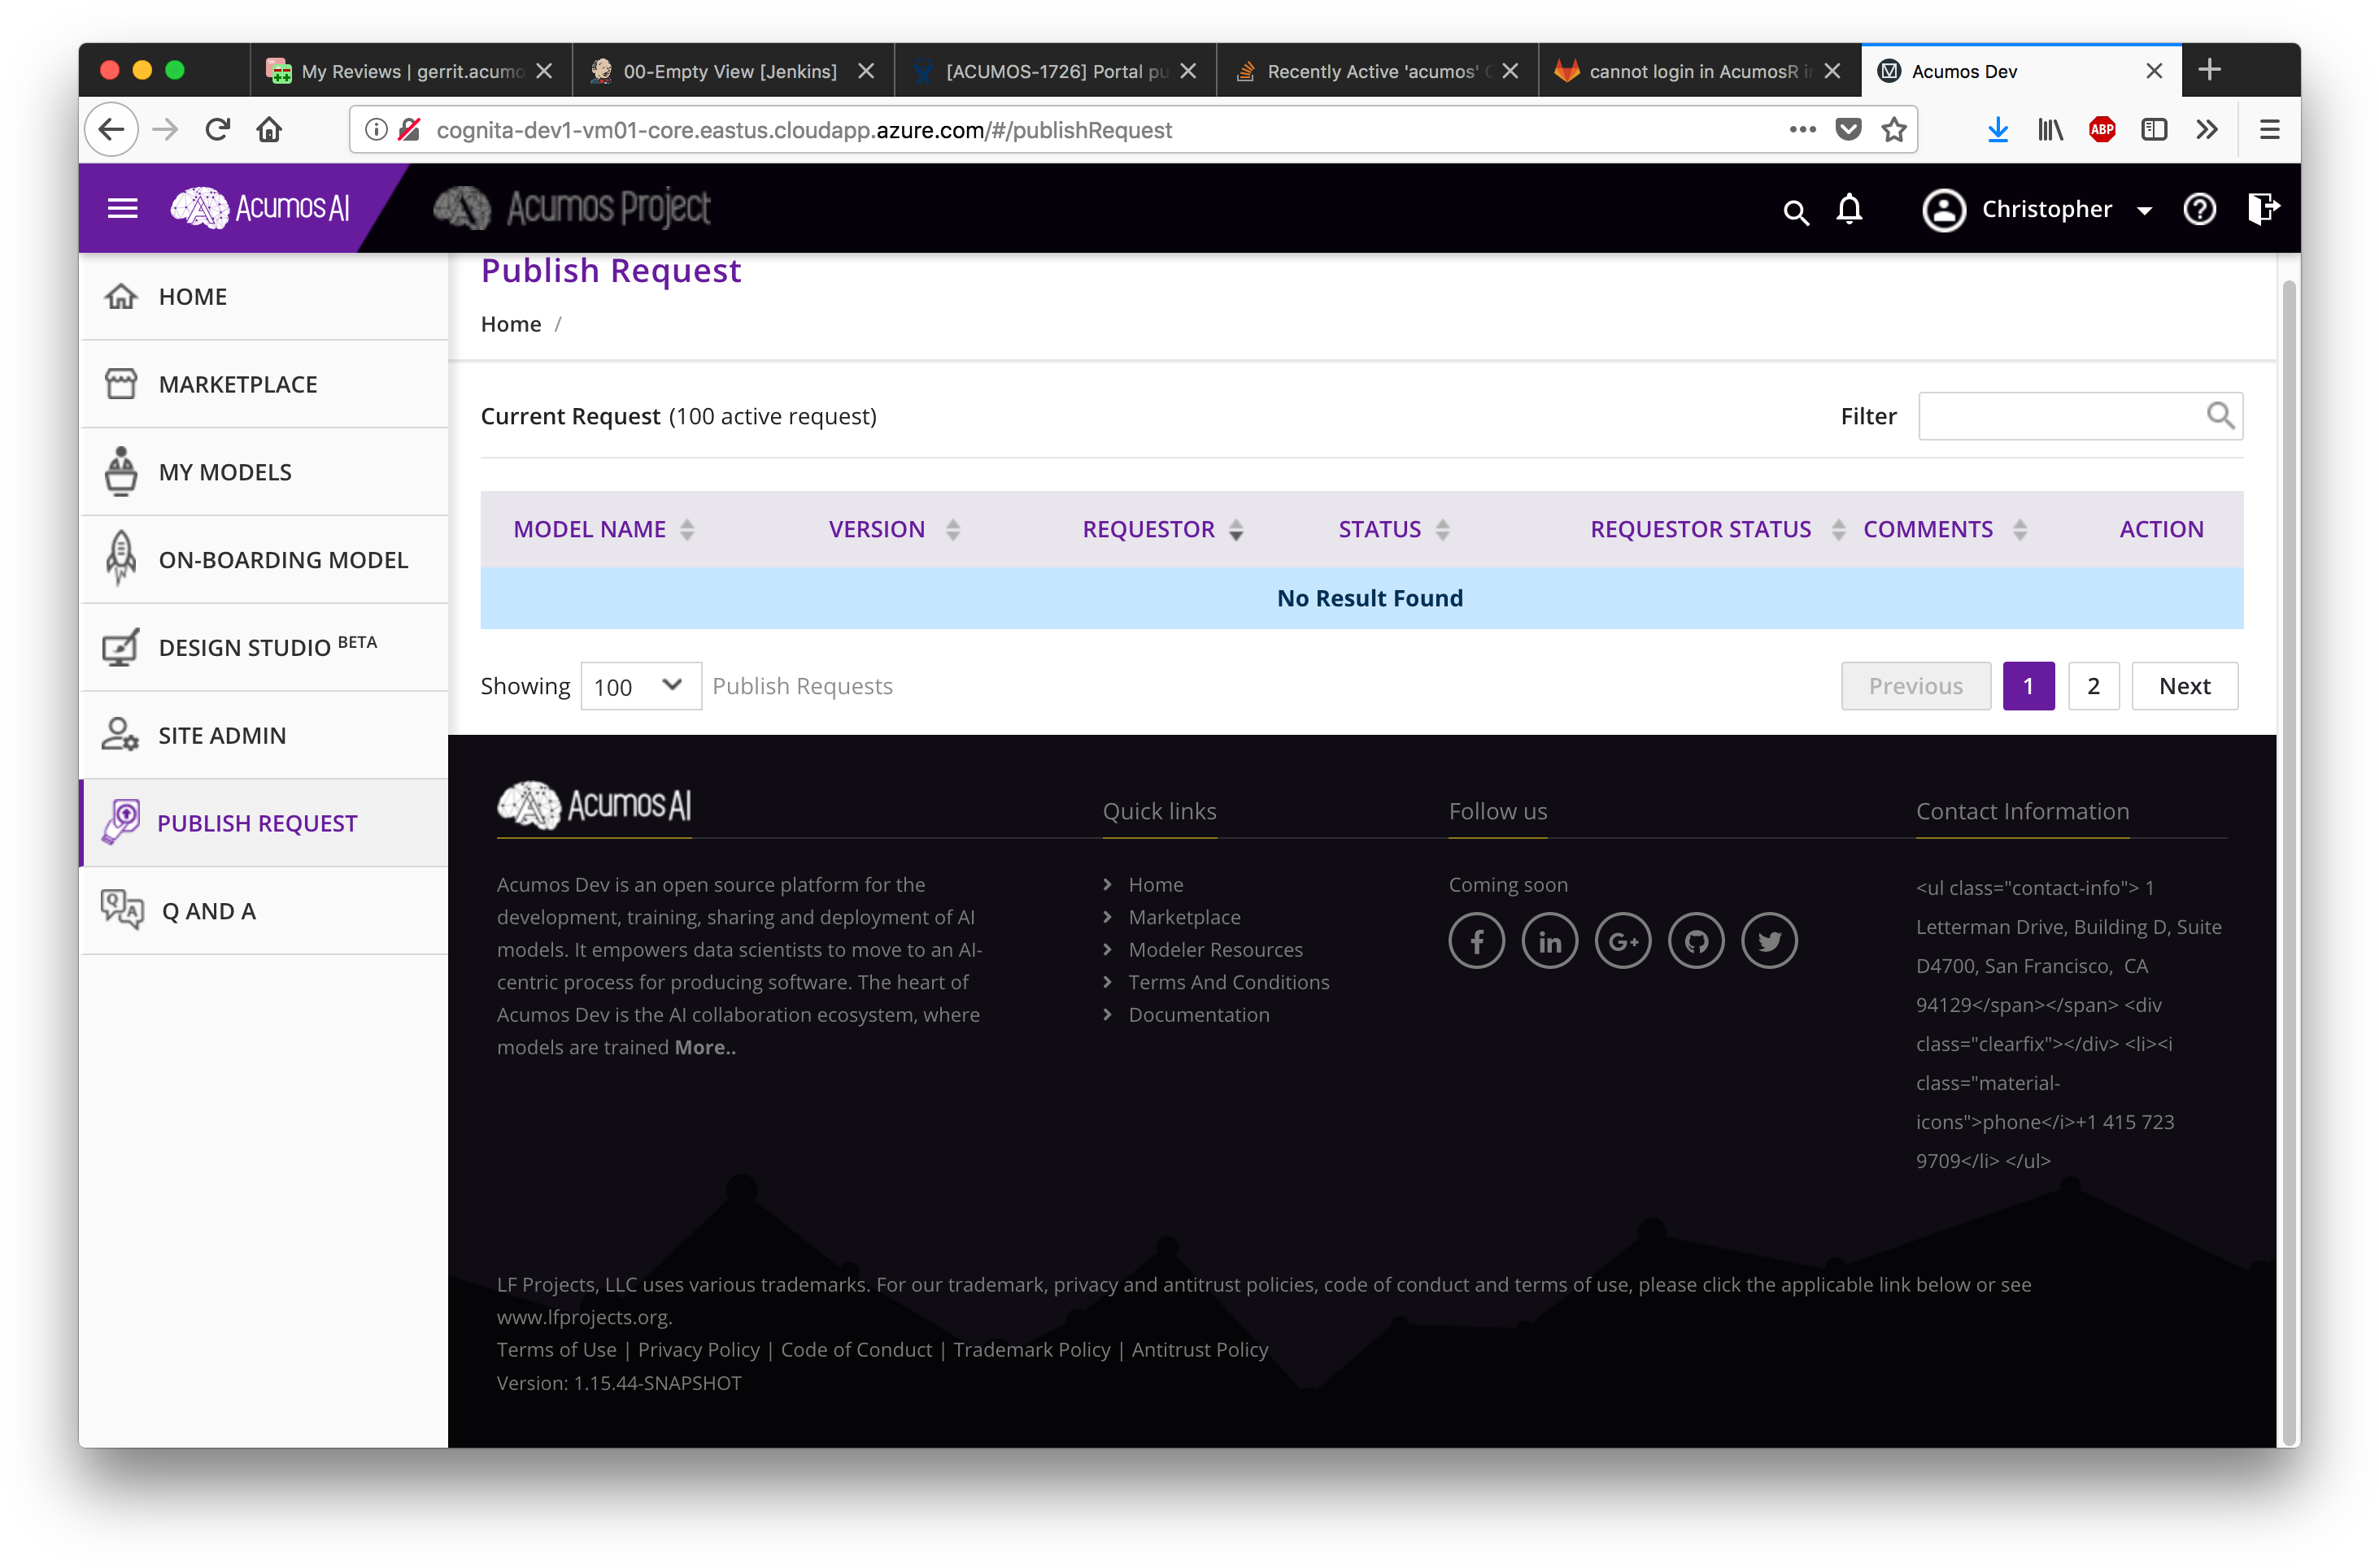Image resolution: width=2379 pixels, height=1568 pixels.
Task: Open the hamburger sidebar menu
Action: pyautogui.click(x=122, y=208)
